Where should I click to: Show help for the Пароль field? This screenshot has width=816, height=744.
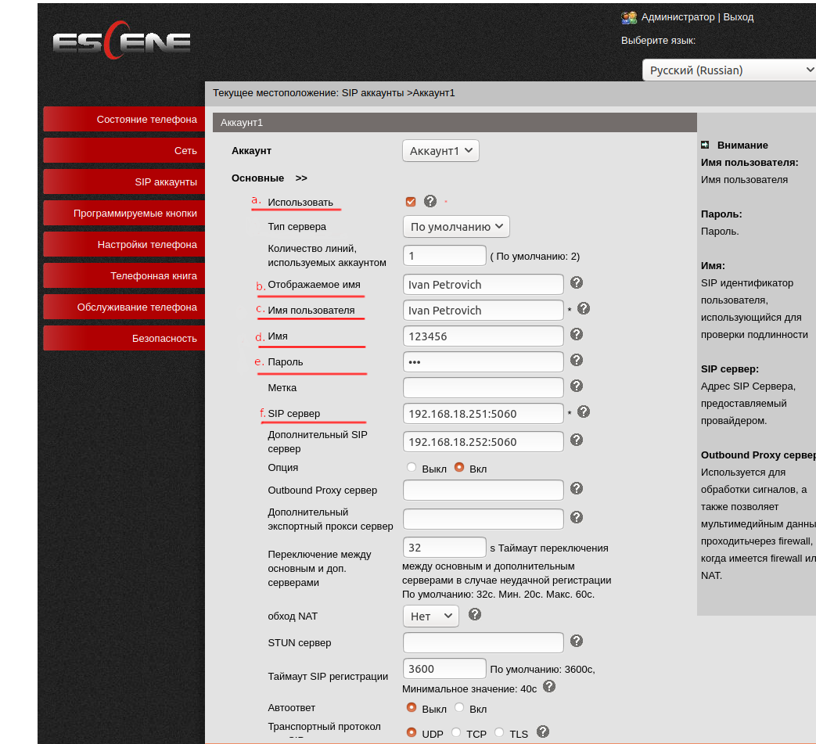coord(576,360)
